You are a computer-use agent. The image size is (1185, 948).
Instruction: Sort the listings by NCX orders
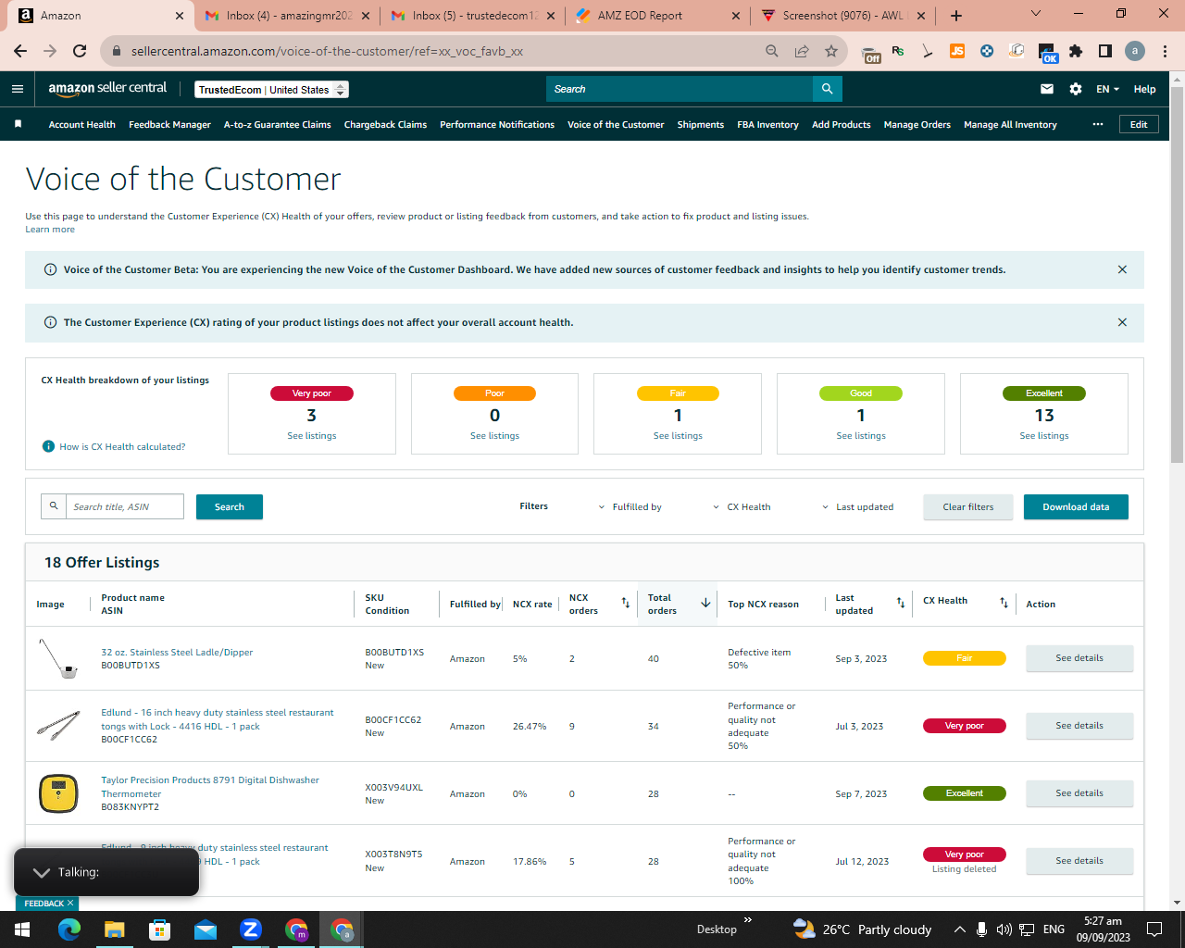pos(626,603)
